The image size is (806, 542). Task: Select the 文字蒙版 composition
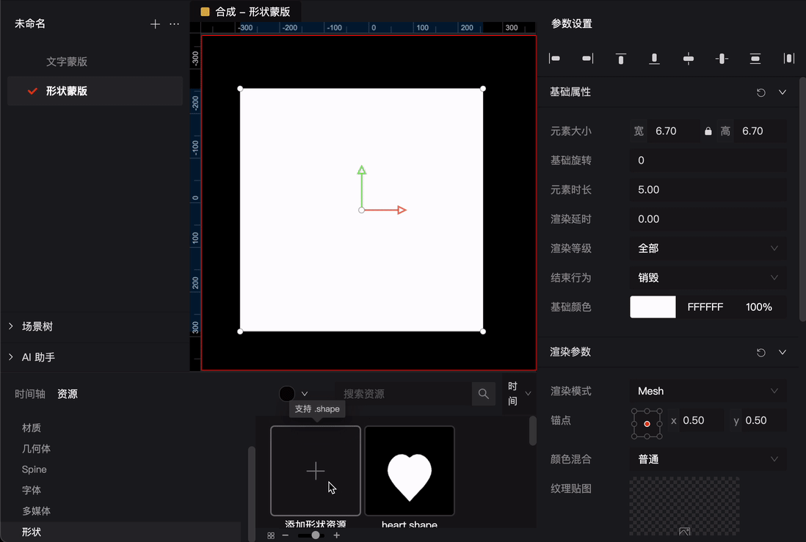(x=67, y=62)
